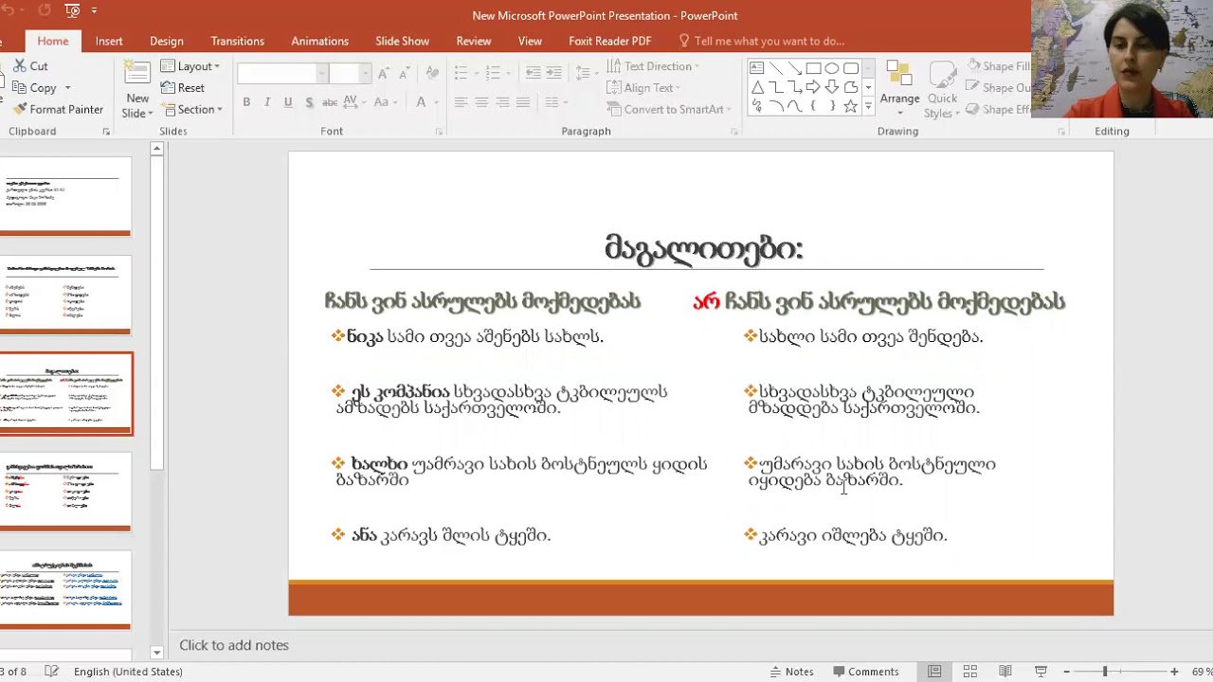1213x682 pixels.
Task: Select the 5-point Star shape
Action: coord(851,106)
